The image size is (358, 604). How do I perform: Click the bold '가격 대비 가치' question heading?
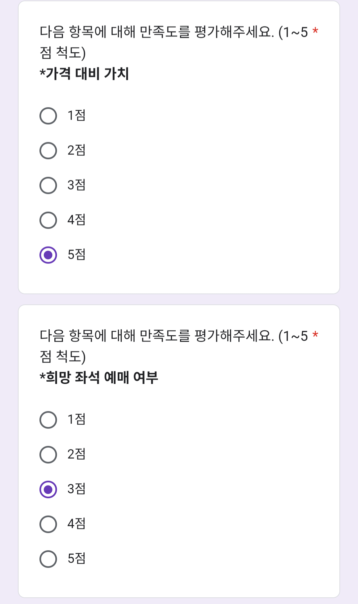(x=85, y=74)
